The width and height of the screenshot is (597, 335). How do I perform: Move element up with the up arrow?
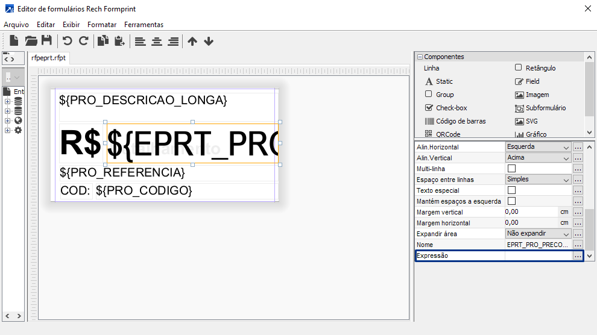tap(192, 42)
